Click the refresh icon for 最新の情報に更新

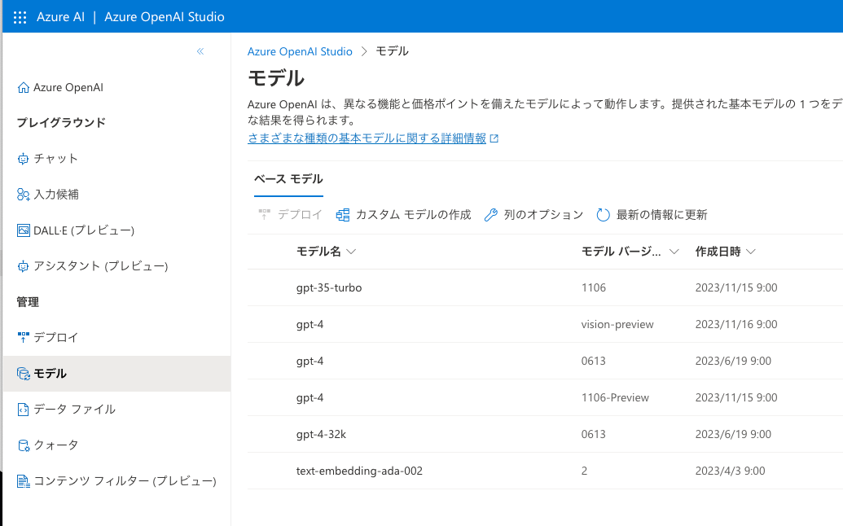click(604, 215)
